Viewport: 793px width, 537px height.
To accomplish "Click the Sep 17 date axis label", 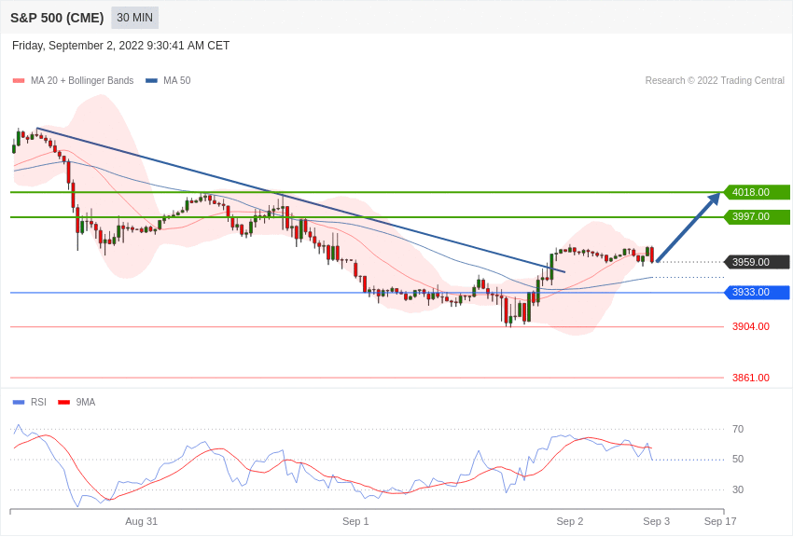I will pos(720,521).
